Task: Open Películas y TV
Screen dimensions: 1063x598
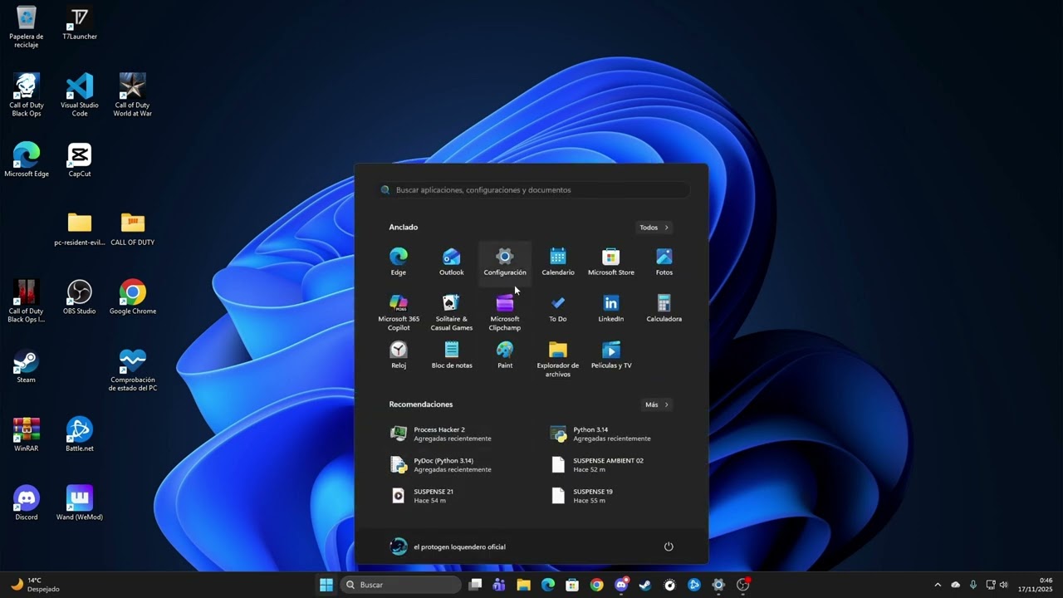Action: pyautogui.click(x=611, y=355)
